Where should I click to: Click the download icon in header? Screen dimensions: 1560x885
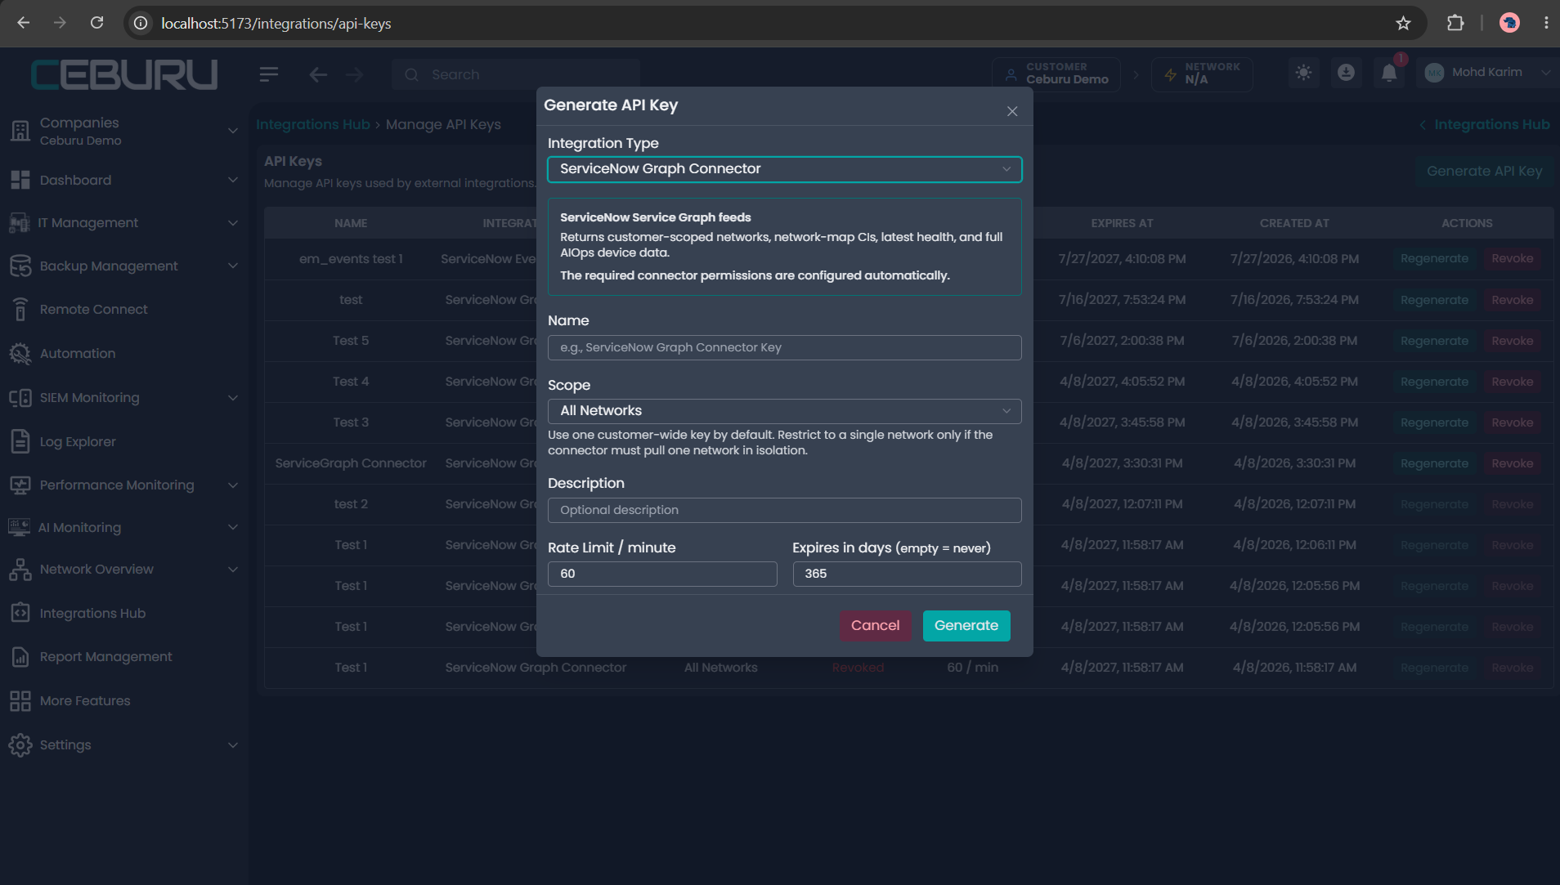(1346, 73)
